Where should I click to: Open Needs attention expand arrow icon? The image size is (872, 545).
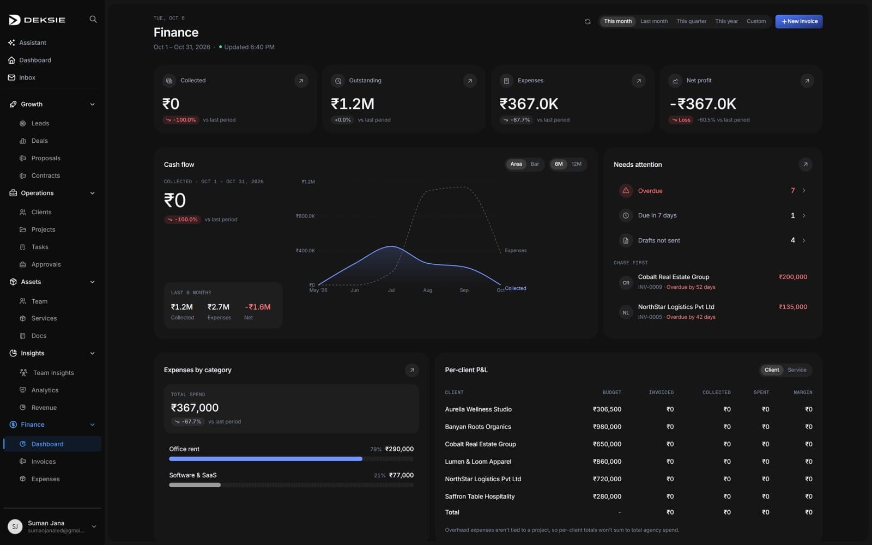coord(805,165)
